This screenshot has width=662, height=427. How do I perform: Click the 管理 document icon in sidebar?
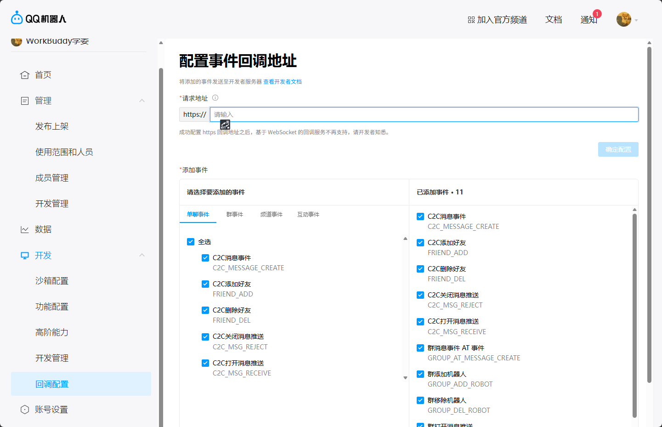25,100
